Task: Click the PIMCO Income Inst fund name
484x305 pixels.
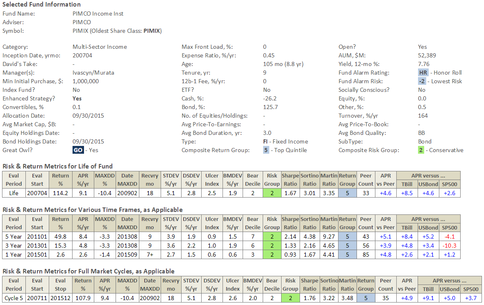Action: click(x=98, y=14)
